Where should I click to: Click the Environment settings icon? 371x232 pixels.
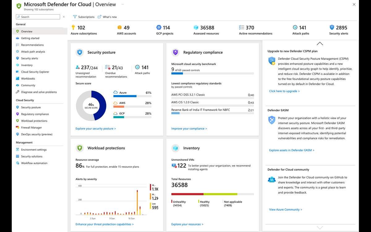click(18, 149)
